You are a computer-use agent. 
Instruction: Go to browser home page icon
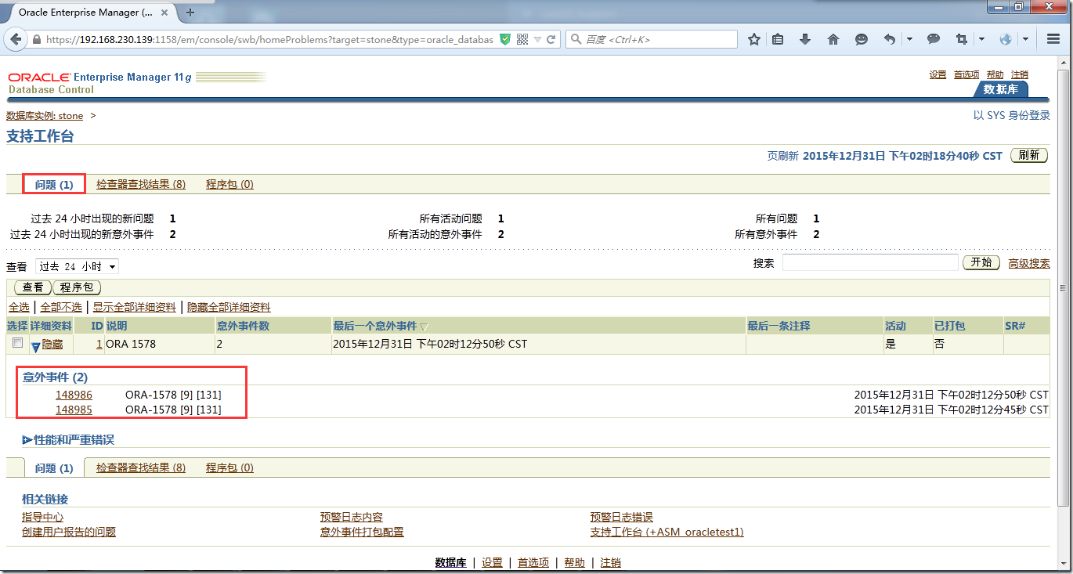pyautogui.click(x=833, y=39)
